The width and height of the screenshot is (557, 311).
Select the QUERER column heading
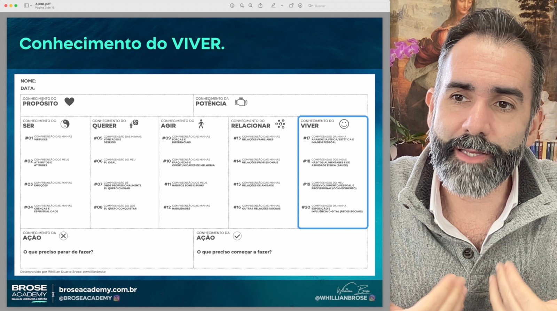pos(104,126)
